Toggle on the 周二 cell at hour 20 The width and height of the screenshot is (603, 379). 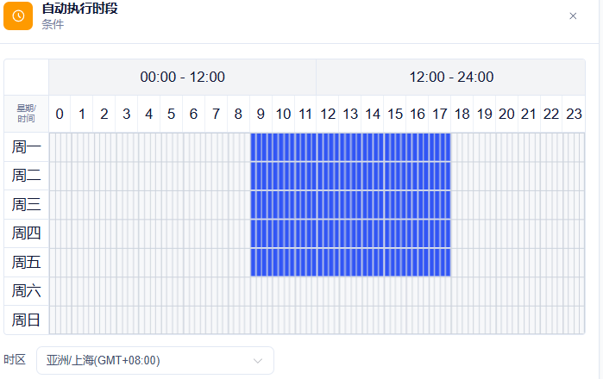(506, 176)
